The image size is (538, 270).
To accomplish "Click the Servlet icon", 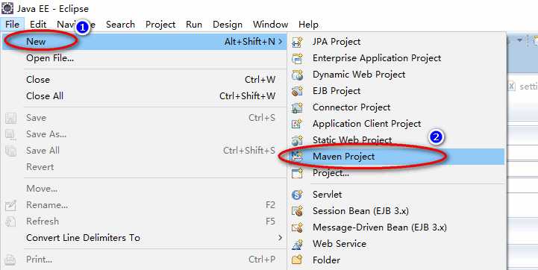I will pyautogui.click(x=297, y=195).
